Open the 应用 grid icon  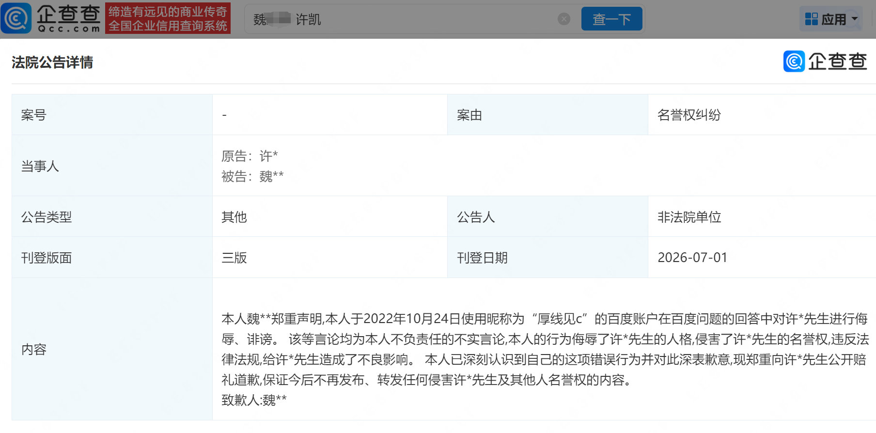[x=811, y=19]
